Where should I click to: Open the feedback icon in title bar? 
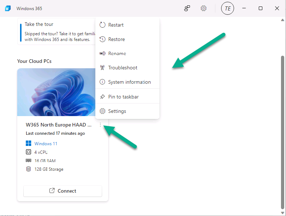click(x=187, y=8)
